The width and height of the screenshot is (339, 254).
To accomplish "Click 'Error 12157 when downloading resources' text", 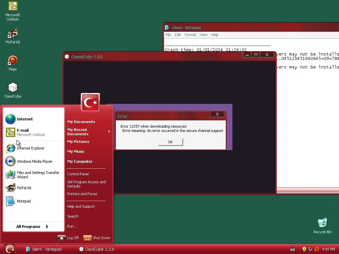I will [x=154, y=126].
